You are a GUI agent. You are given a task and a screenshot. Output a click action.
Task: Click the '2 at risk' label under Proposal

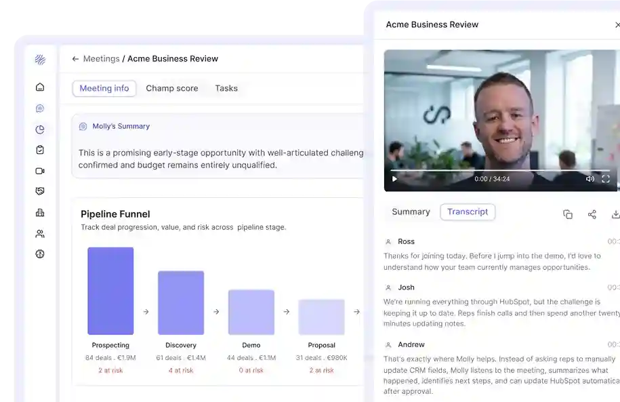pos(321,370)
